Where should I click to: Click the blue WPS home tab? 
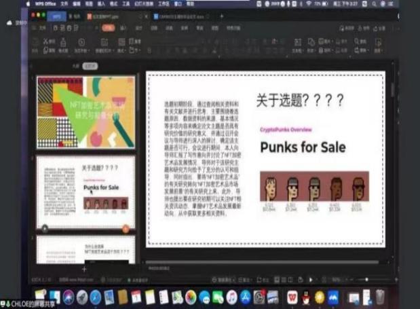(x=56, y=16)
